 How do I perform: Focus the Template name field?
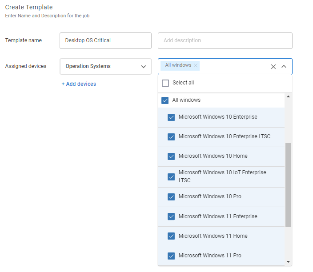click(105, 41)
